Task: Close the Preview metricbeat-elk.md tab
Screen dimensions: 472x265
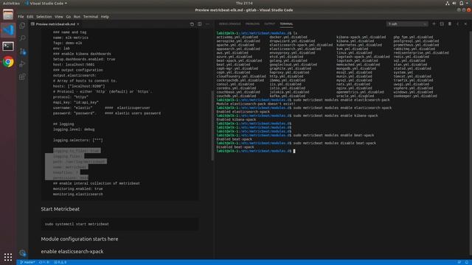Action: click(x=78, y=24)
